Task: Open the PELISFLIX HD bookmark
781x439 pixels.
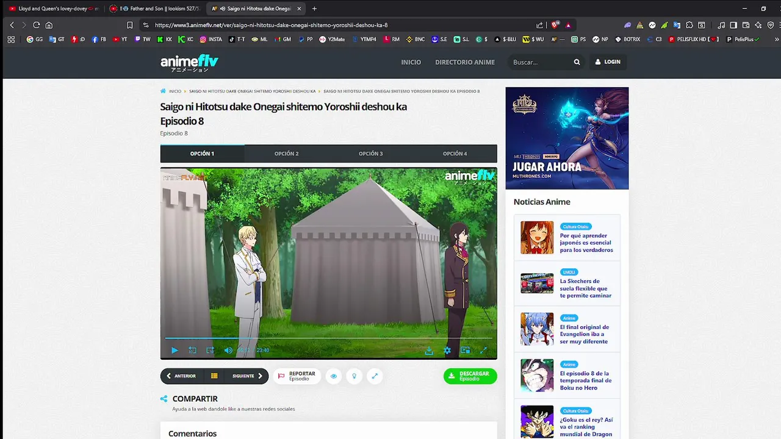Action: (x=694, y=40)
